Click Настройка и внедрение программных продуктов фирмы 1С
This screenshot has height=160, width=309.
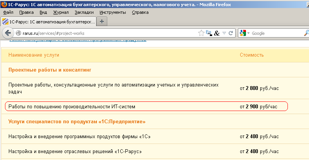pyautogui.click(x=80, y=136)
